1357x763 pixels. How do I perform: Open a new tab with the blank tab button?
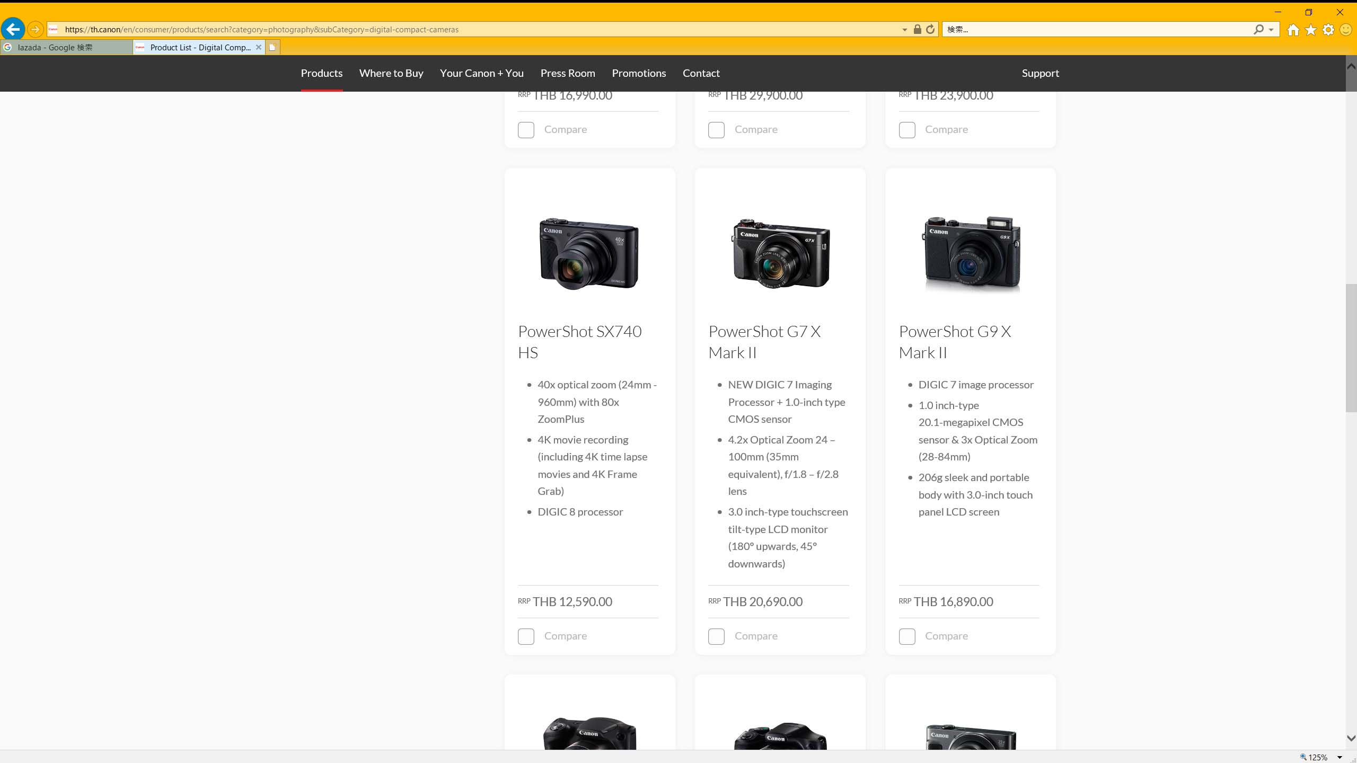(x=272, y=47)
